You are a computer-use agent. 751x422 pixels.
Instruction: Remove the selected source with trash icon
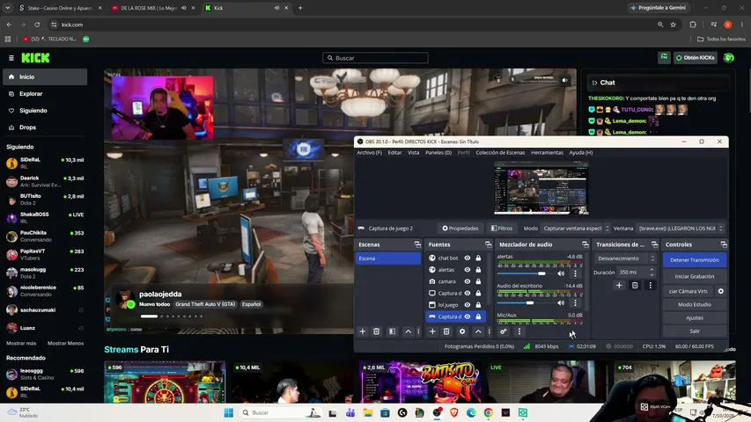click(x=446, y=331)
